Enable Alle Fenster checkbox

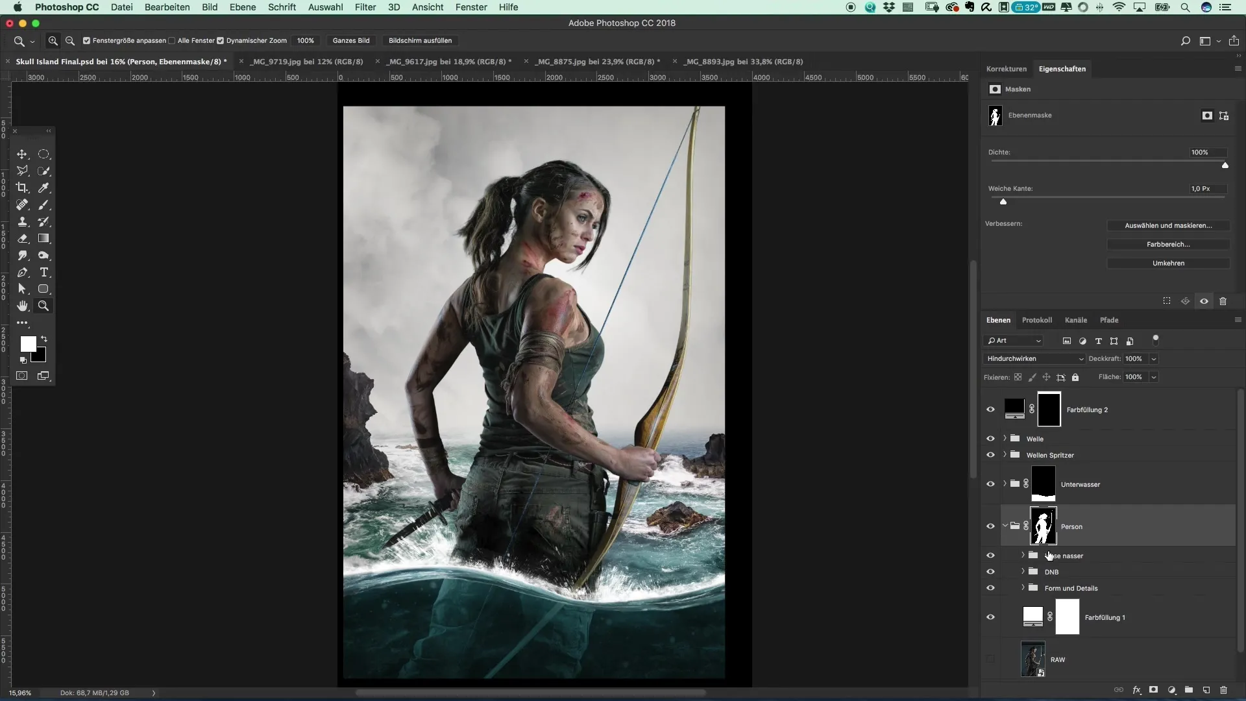tap(172, 40)
